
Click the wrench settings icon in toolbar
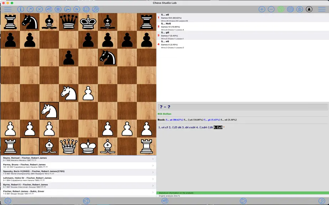click(96, 9)
